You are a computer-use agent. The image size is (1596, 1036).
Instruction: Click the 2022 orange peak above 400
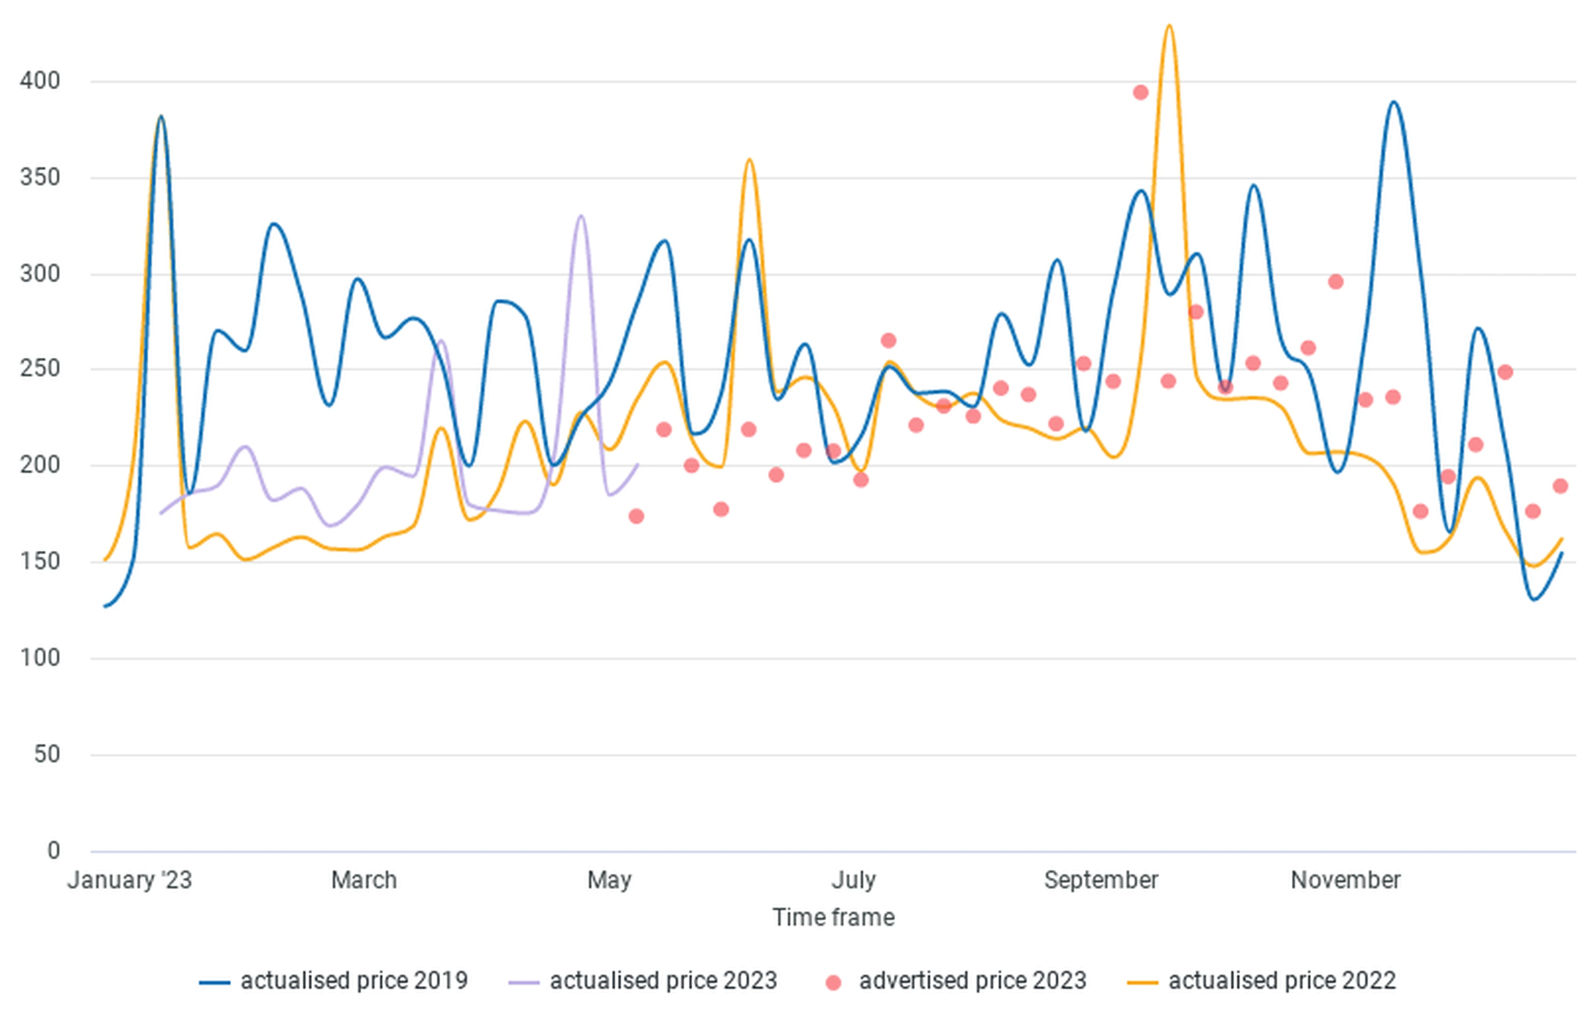pyautogui.click(x=1169, y=27)
